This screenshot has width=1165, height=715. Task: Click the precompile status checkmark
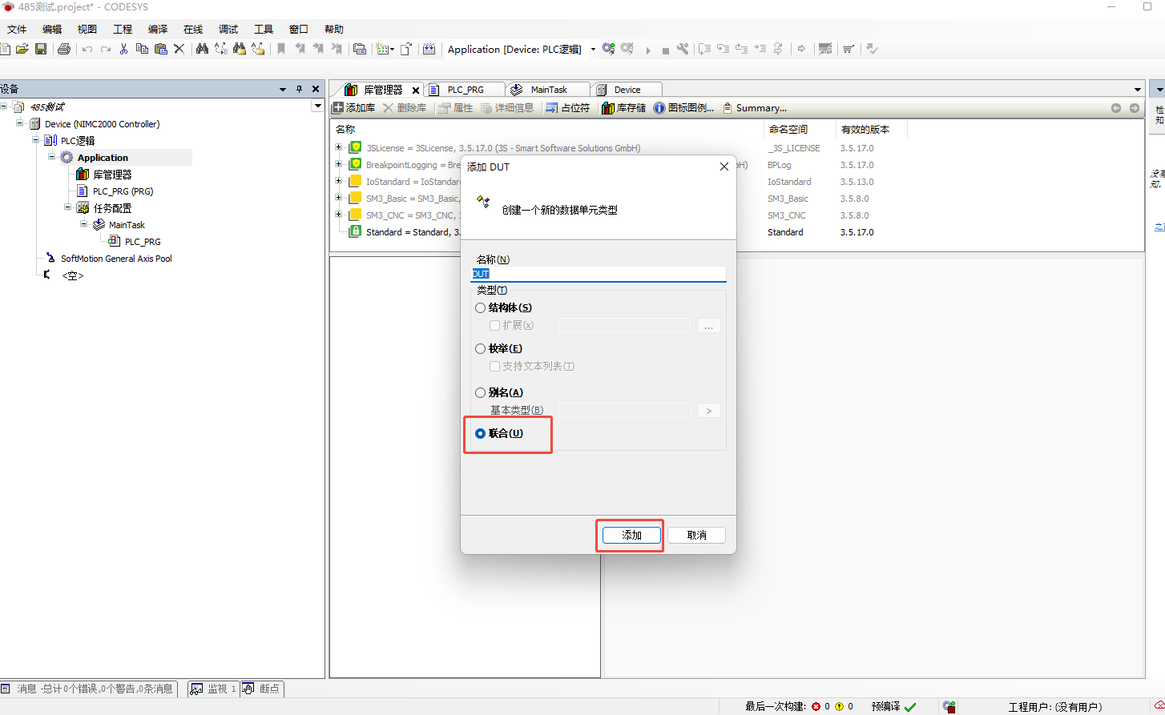pyautogui.click(x=910, y=706)
